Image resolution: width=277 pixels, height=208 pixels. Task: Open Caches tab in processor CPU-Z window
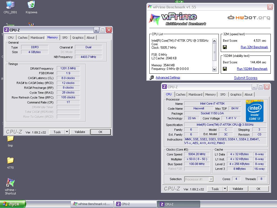(180, 95)
